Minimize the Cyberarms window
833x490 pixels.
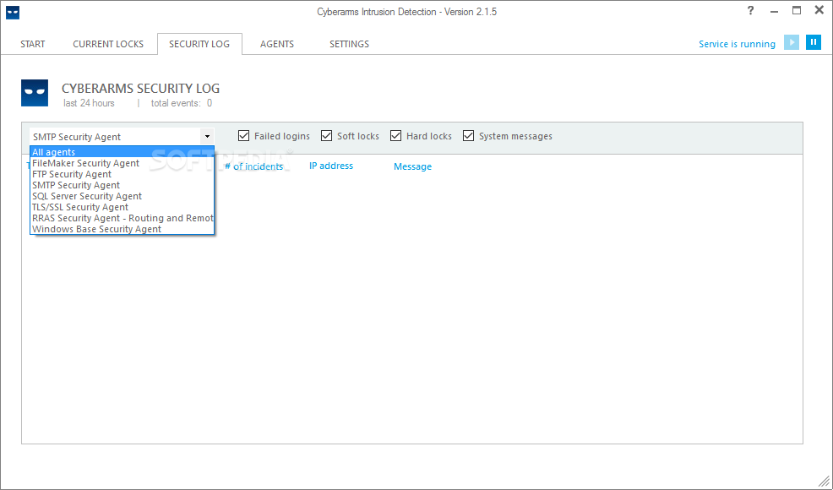pos(774,11)
